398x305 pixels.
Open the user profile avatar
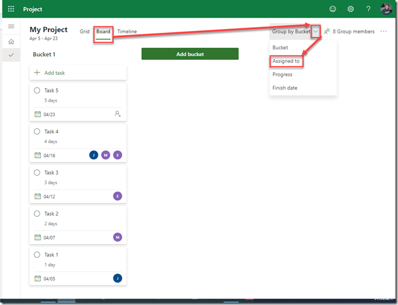386,9
